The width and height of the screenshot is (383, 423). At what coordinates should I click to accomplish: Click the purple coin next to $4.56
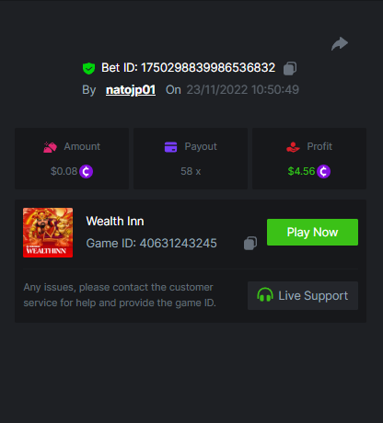[323, 171]
